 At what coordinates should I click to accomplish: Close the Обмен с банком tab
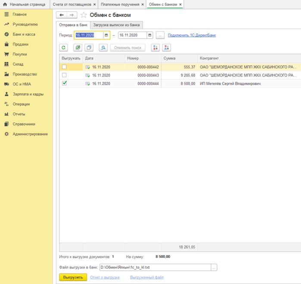click(x=180, y=4)
